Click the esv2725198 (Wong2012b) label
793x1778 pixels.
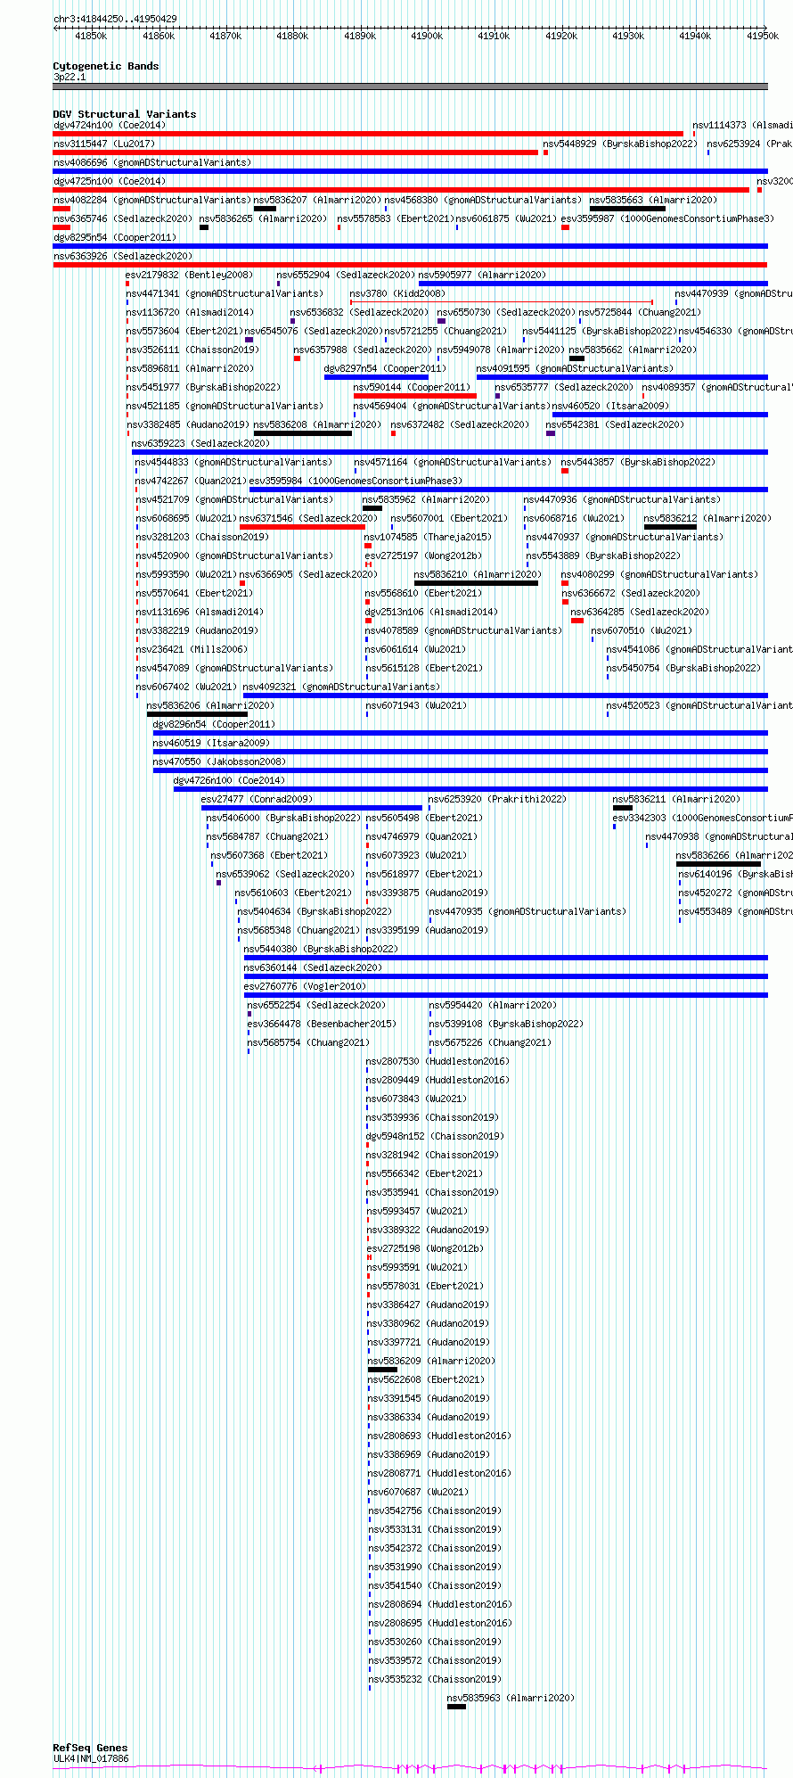pos(425,1248)
